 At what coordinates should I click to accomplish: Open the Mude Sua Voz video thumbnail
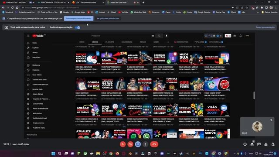pos(191,58)
